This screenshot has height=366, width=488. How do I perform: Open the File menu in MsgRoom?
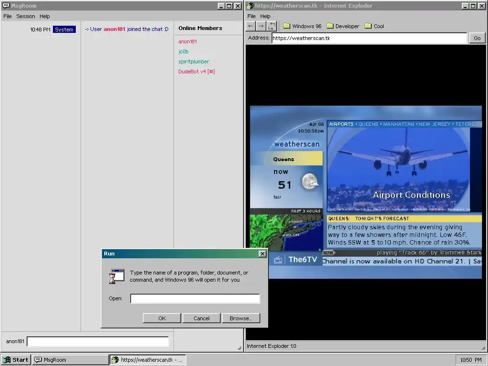8,16
